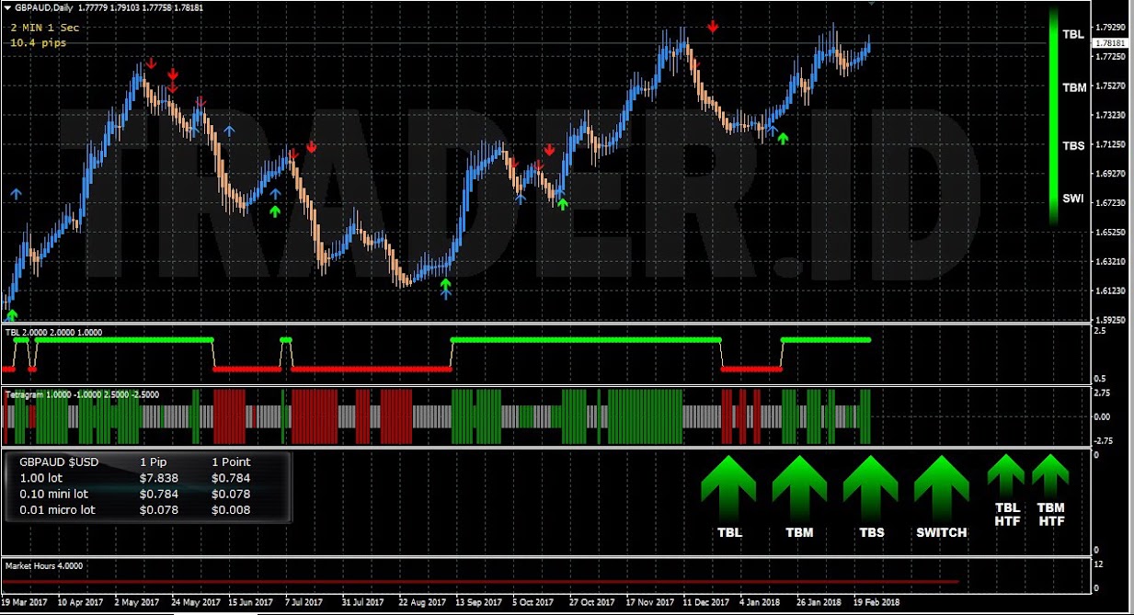Viewport: 1134px width, 615px height.
Task: Click the '7 Jul 2017' date on time axis
Action: [x=304, y=602]
